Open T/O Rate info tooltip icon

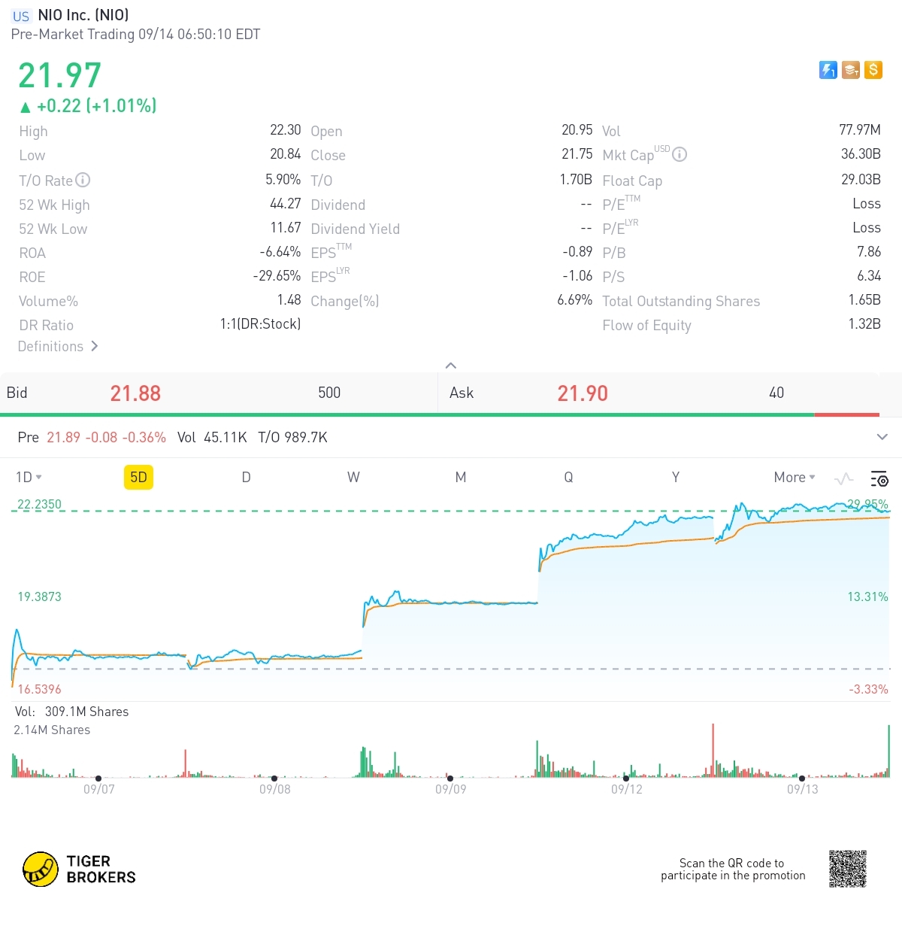tap(83, 180)
